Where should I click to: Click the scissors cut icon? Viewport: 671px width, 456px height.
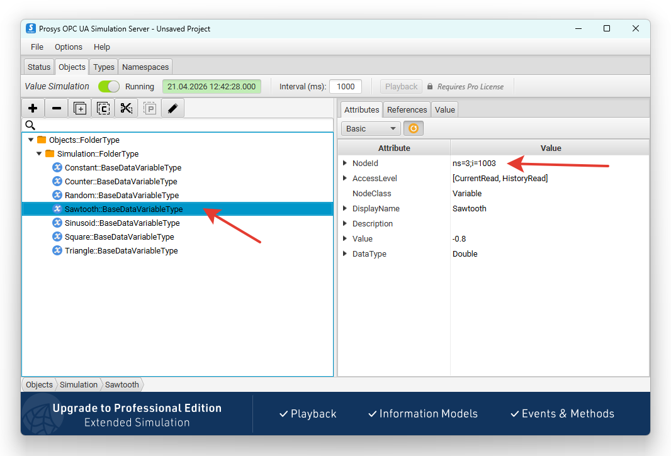(127, 108)
